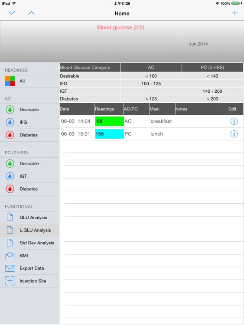Tap the Export Data envelope icon

(x=10, y=268)
